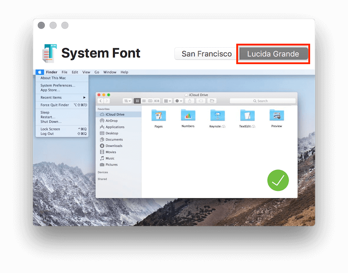Image resolution: width=348 pixels, height=273 pixels.
Task: Zoom the iCloud Drive window with green button
Action: pyautogui.click(x=109, y=95)
